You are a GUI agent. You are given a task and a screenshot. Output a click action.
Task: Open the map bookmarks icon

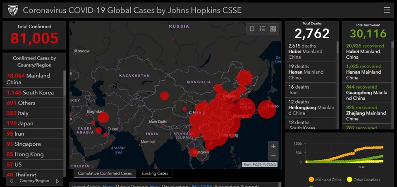click(252, 29)
